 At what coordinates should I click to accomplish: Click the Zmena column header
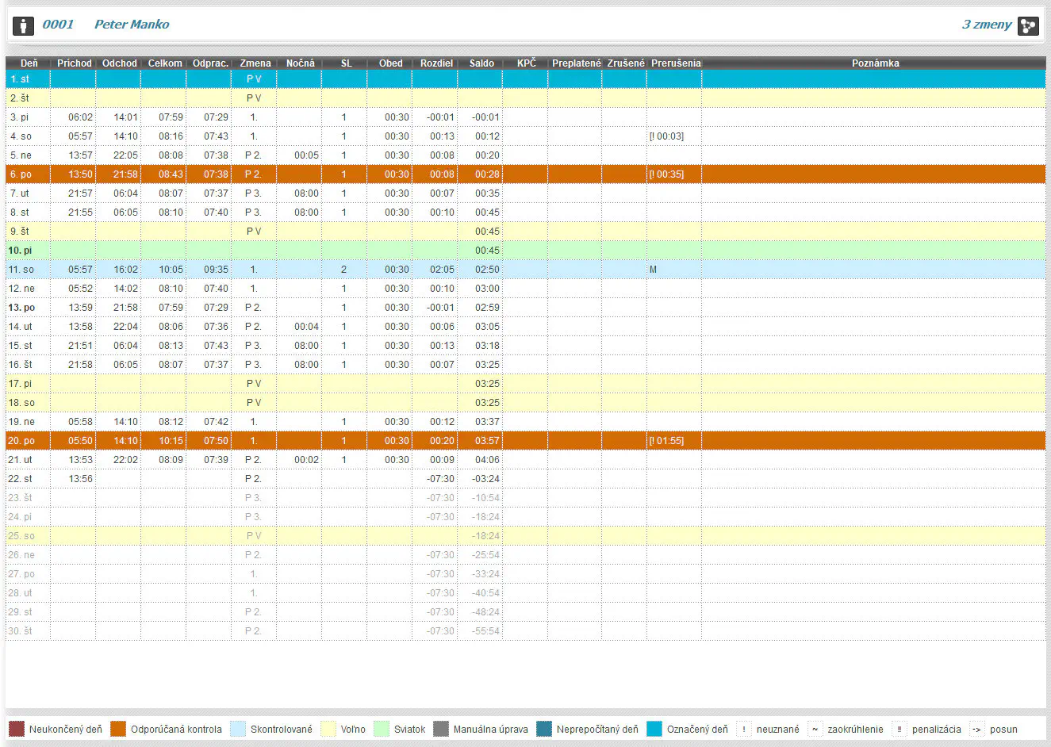(255, 63)
